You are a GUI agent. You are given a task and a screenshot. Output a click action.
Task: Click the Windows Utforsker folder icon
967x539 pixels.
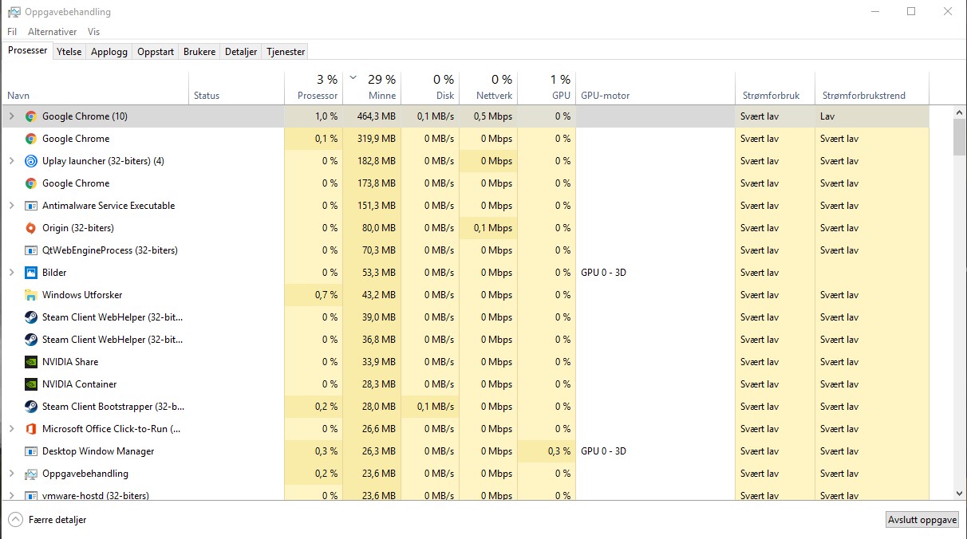[x=30, y=295]
